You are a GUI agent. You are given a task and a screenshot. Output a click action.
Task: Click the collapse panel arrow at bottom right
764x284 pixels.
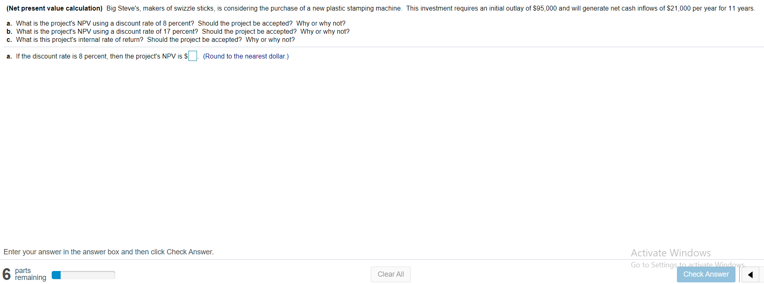point(751,275)
